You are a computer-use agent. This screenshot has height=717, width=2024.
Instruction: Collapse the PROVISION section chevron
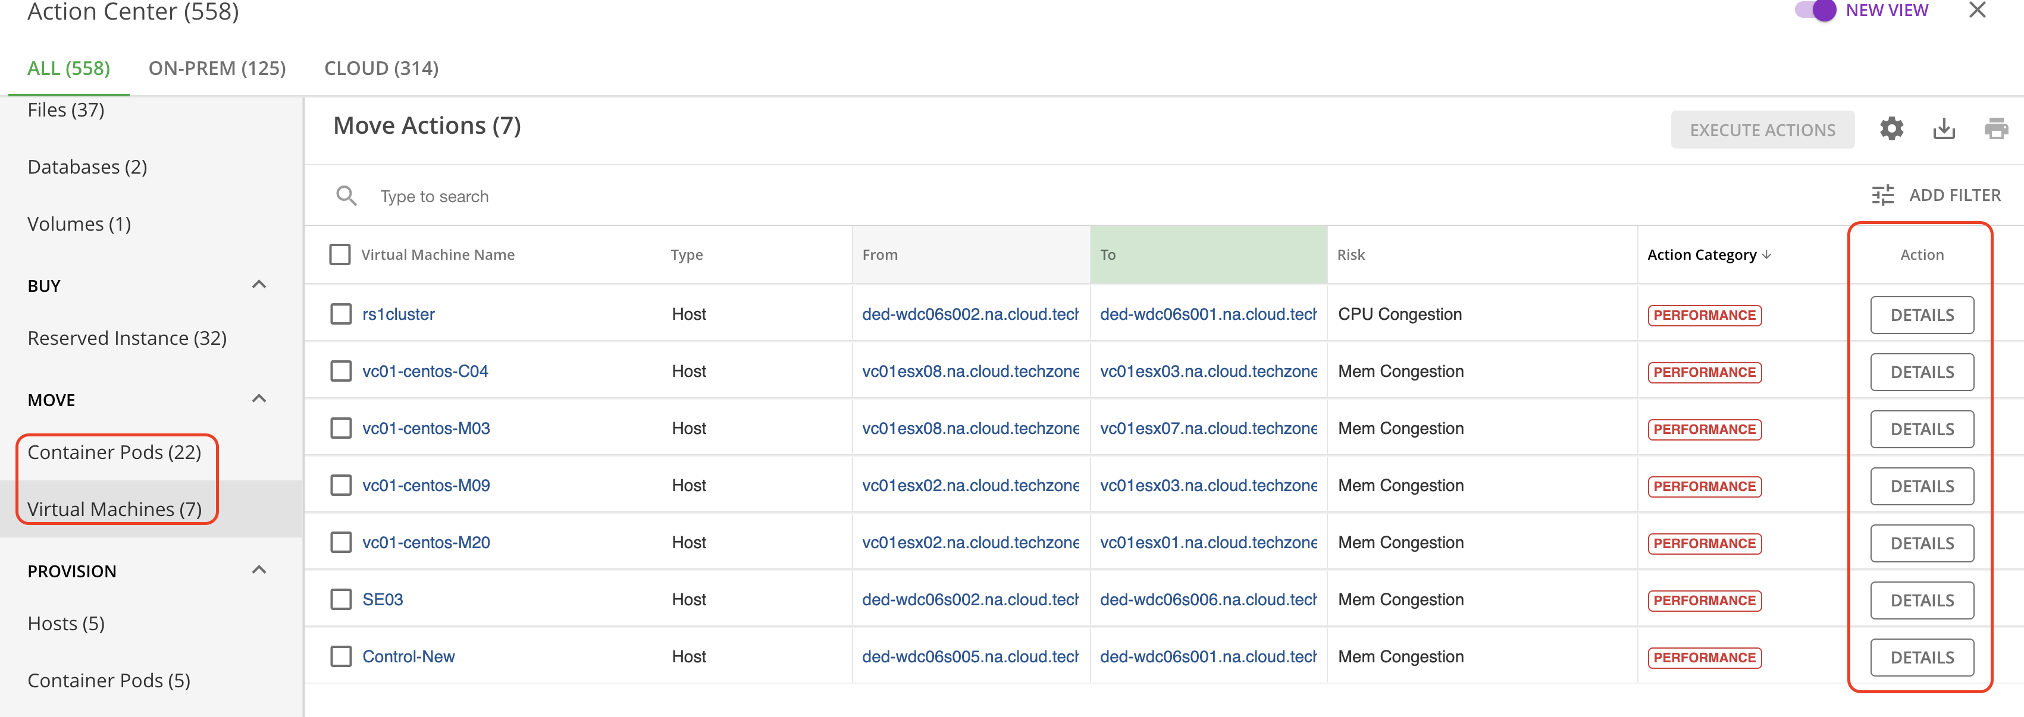point(258,570)
